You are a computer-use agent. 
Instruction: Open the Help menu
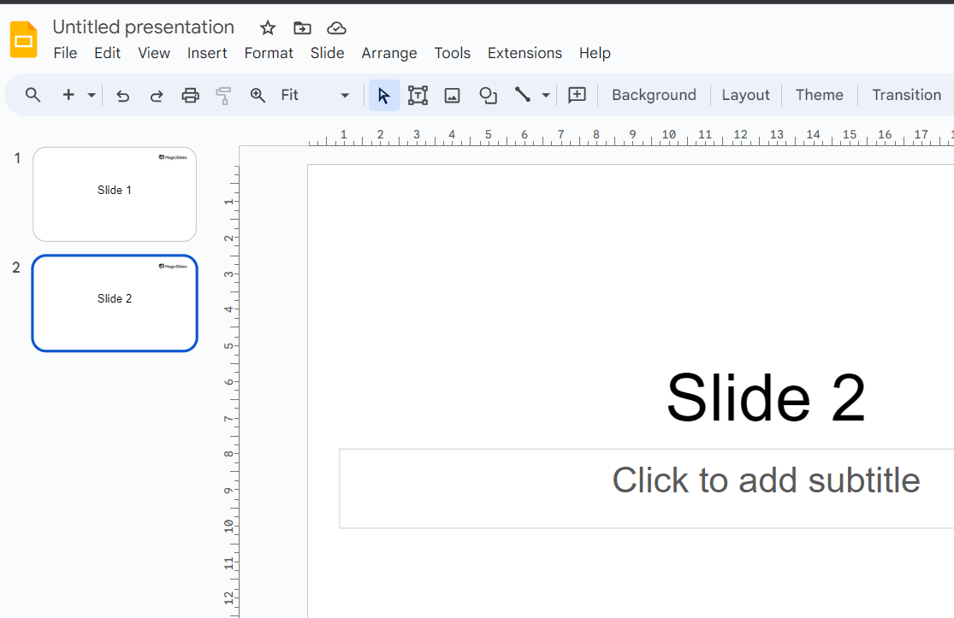tap(595, 54)
